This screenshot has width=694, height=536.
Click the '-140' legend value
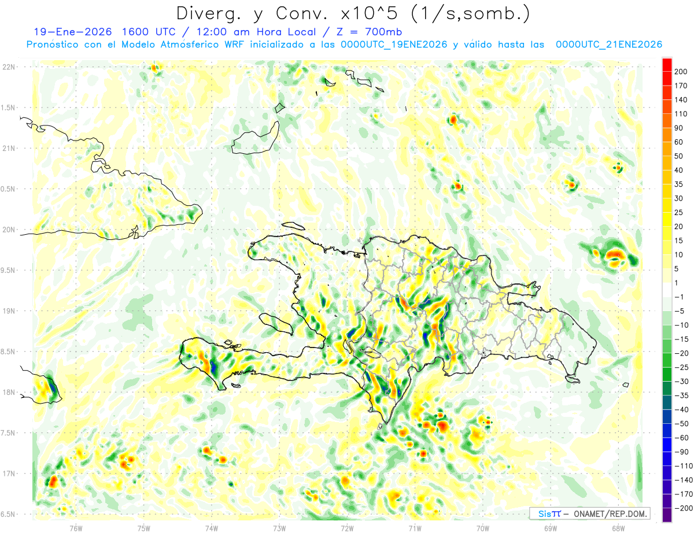pyautogui.click(x=683, y=480)
